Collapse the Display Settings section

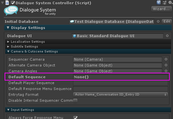coord(8,28)
